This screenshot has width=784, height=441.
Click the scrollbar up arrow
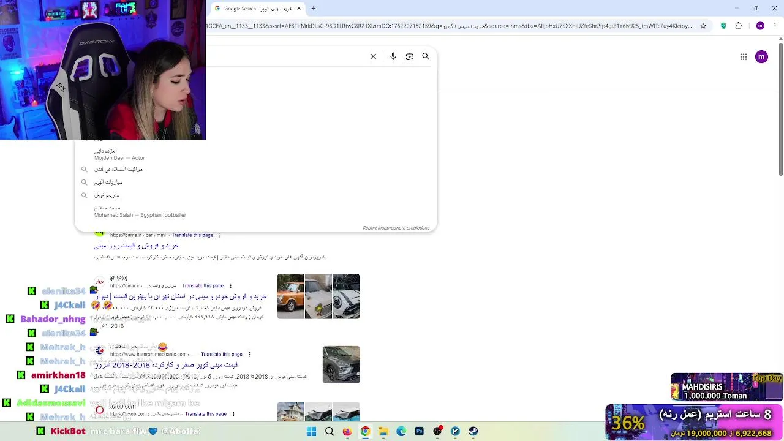point(780,39)
